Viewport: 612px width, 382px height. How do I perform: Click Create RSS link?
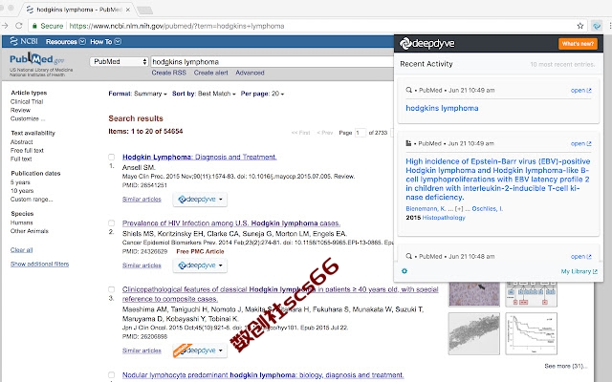[x=168, y=73]
